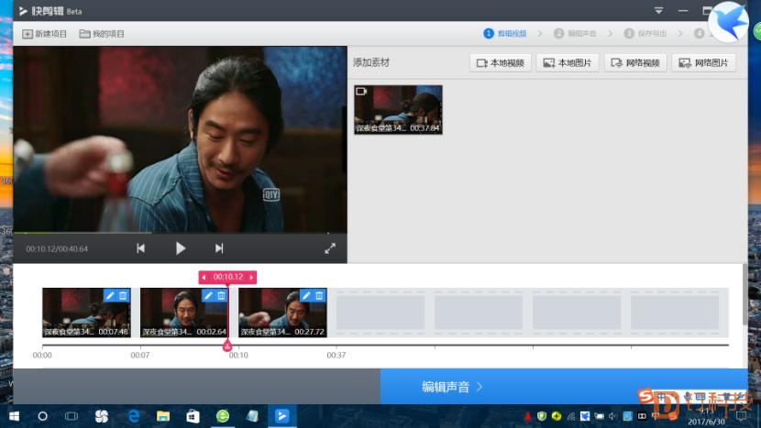Edit the 00:27.72 timeline clip
This screenshot has width=761, height=428.
point(306,295)
